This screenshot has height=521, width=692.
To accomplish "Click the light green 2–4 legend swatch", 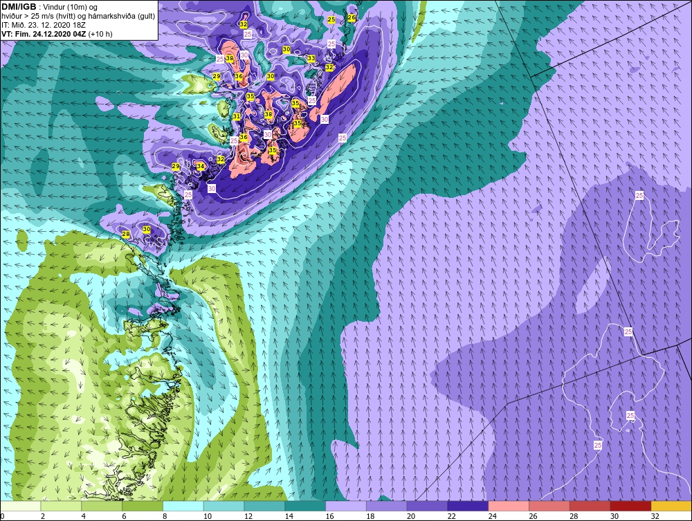I will [62, 506].
